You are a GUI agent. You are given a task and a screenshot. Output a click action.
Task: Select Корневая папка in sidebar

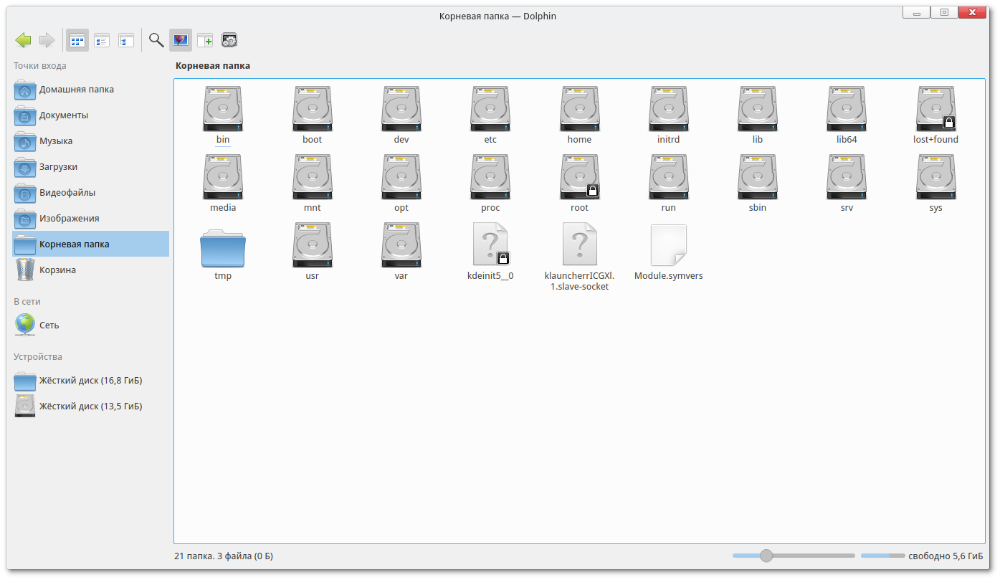(90, 244)
